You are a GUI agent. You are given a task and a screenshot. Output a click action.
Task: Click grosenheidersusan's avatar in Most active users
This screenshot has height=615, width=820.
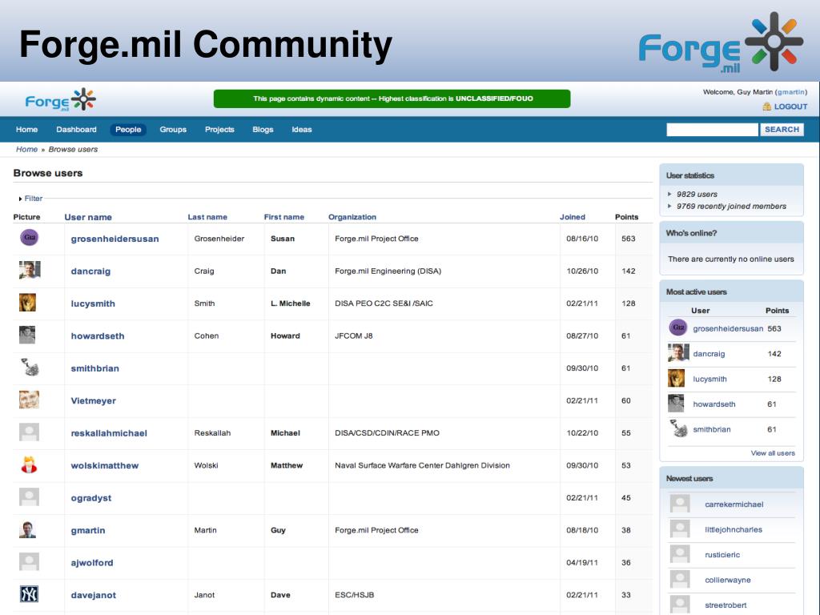pyautogui.click(x=678, y=328)
